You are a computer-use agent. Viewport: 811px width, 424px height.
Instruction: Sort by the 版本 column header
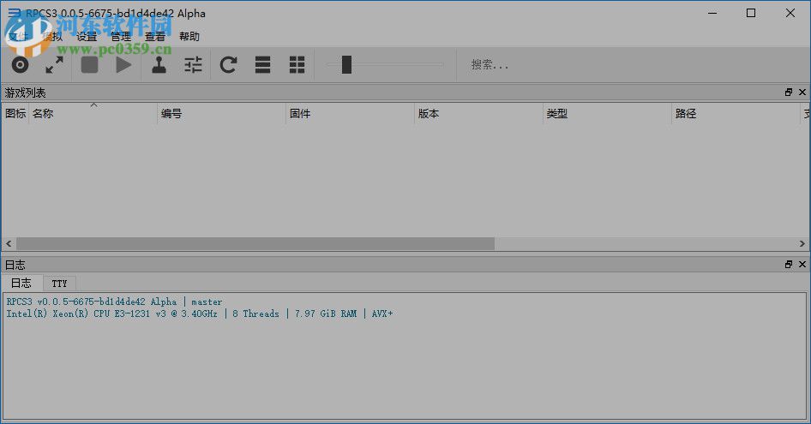coord(479,114)
